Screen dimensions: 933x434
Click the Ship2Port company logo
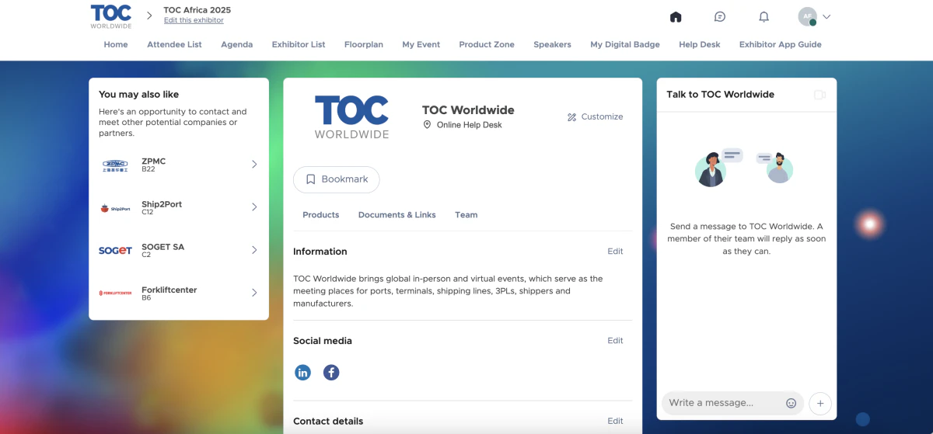click(115, 208)
